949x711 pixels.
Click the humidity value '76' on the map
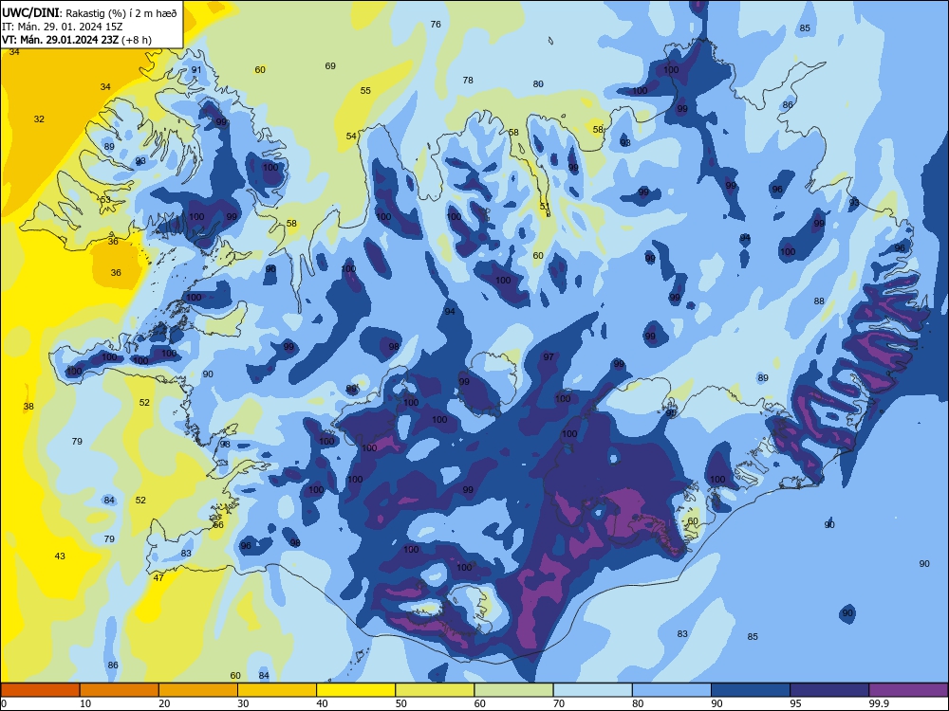coord(436,25)
